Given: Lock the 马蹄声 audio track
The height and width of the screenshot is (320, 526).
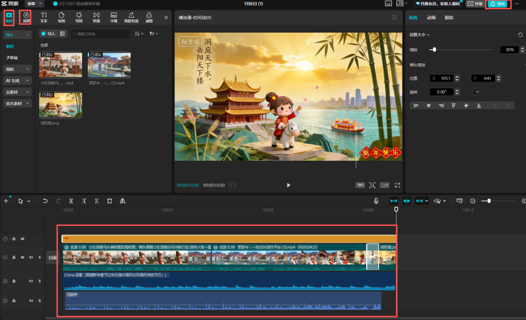Looking at the screenshot, I should pos(14,301).
